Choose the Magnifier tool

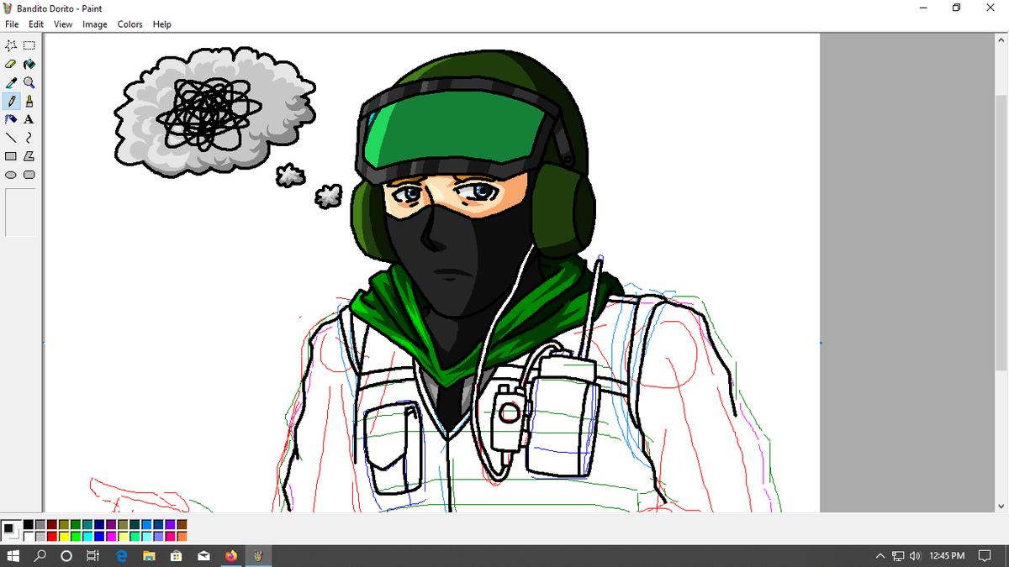(29, 82)
